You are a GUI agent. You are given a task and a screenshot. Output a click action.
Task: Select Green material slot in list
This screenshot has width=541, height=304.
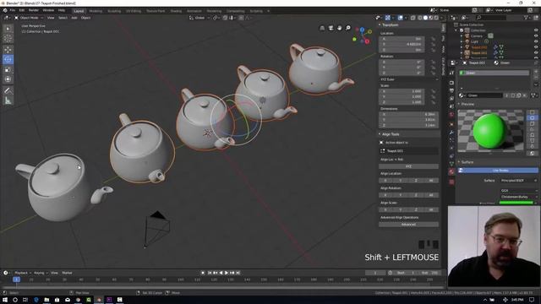click(494, 73)
